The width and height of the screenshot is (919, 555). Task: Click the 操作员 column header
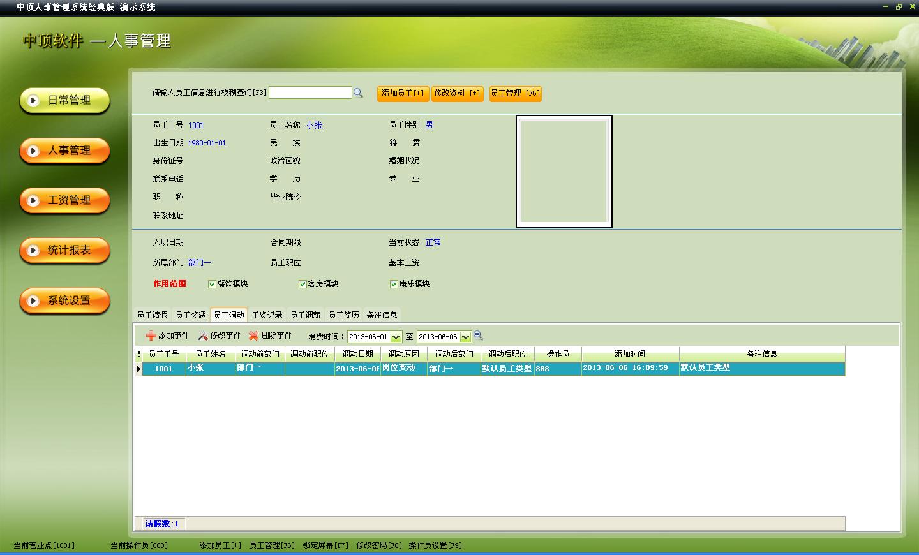[x=558, y=354]
